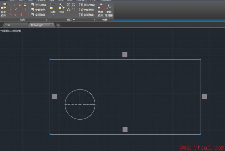
Task: Select the Smooth geometric constraint icon
Action: [15, 15]
